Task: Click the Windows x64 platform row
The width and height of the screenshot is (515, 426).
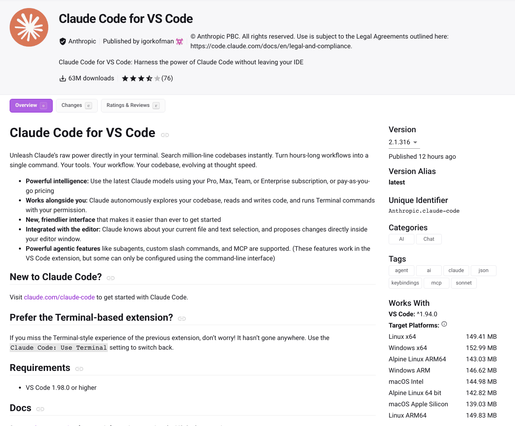Action: coord(443,348)
